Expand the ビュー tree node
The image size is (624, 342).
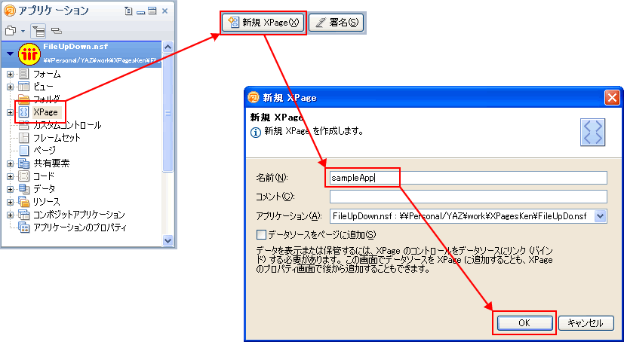click(11, 87)
